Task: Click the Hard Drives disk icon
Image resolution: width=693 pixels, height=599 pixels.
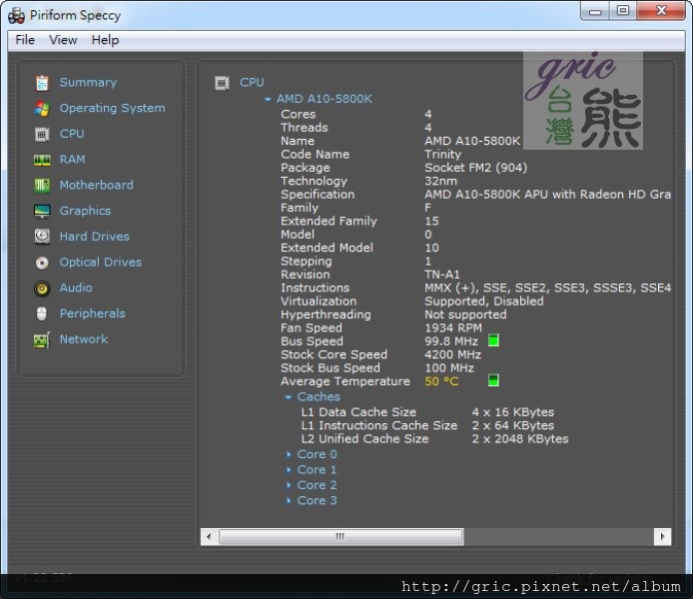Action: pyautogui.click(x=42, y=237)
